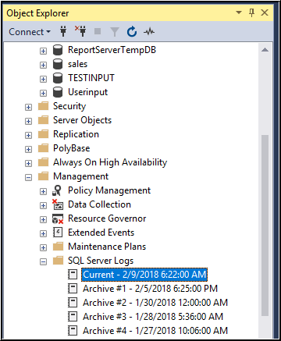This screenshot has height=341, width=281.
Task: Expand the Maintenance Plans node
Action: 43,247
